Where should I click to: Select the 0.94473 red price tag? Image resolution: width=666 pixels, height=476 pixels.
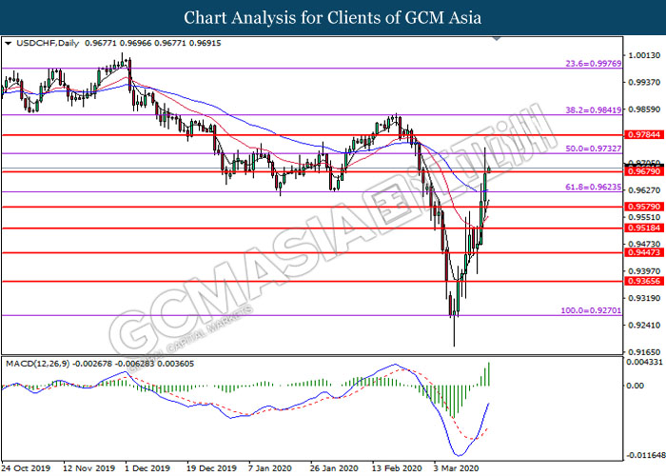click(x=644, y=252)
